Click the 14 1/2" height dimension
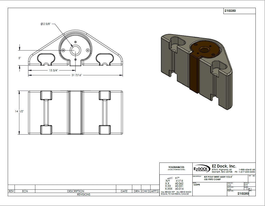Viewport: 265px width, 206px height. 19,111
